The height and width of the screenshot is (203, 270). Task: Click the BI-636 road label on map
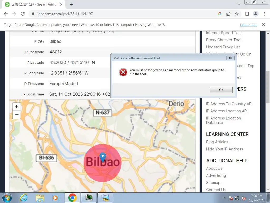pos(46,158)
